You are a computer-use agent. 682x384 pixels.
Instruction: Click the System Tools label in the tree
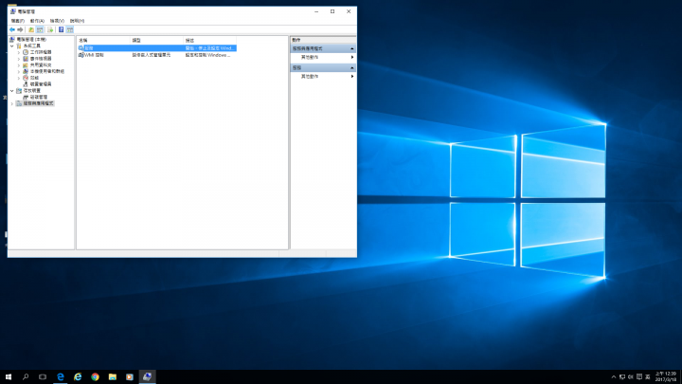[32, 46]
